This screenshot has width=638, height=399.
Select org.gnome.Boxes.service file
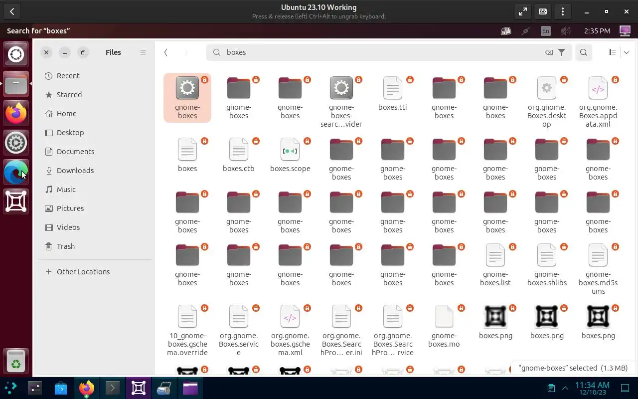point(239,330)
